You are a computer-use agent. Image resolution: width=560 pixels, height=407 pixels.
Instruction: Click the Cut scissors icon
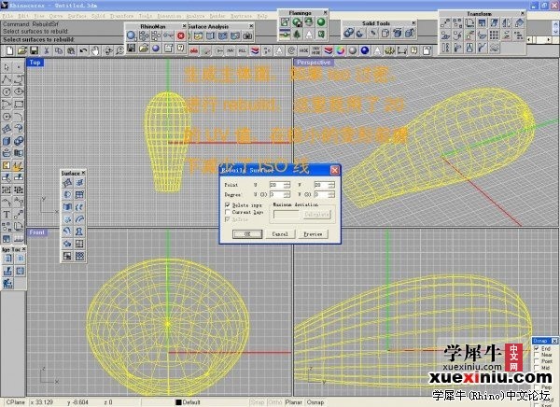coord(47,50)
